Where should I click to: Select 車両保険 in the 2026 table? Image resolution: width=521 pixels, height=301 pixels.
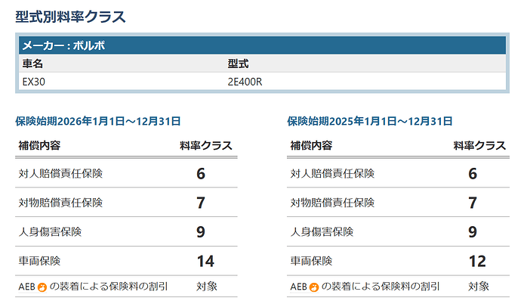(39, 261)
